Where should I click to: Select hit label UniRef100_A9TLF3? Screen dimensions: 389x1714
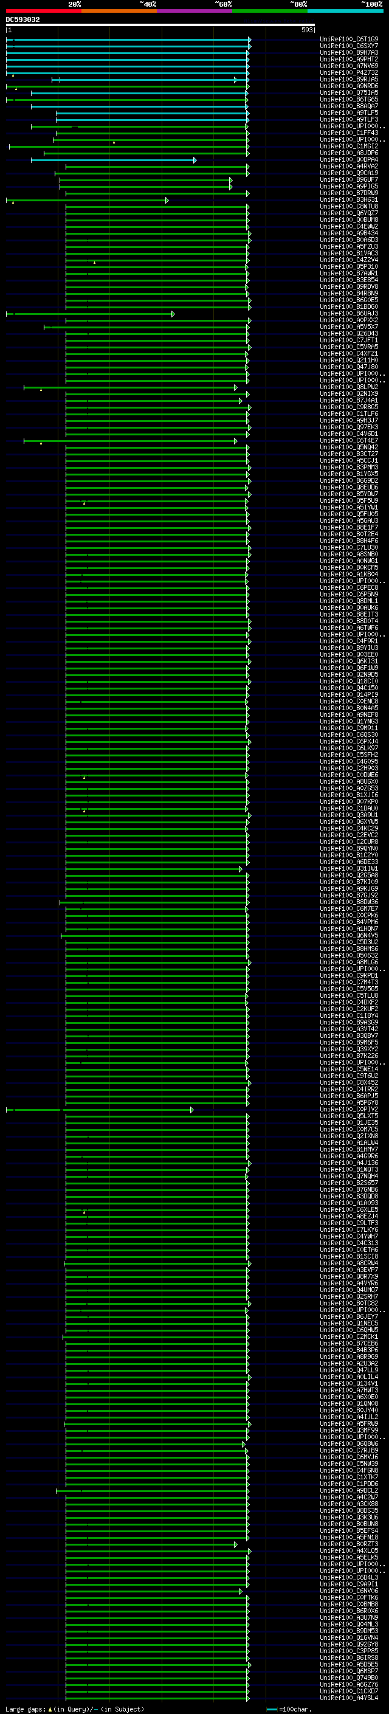[x=348, y=120]
